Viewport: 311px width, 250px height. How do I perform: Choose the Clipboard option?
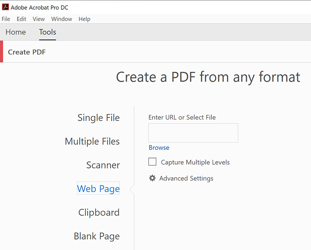[x=99, y=213]
